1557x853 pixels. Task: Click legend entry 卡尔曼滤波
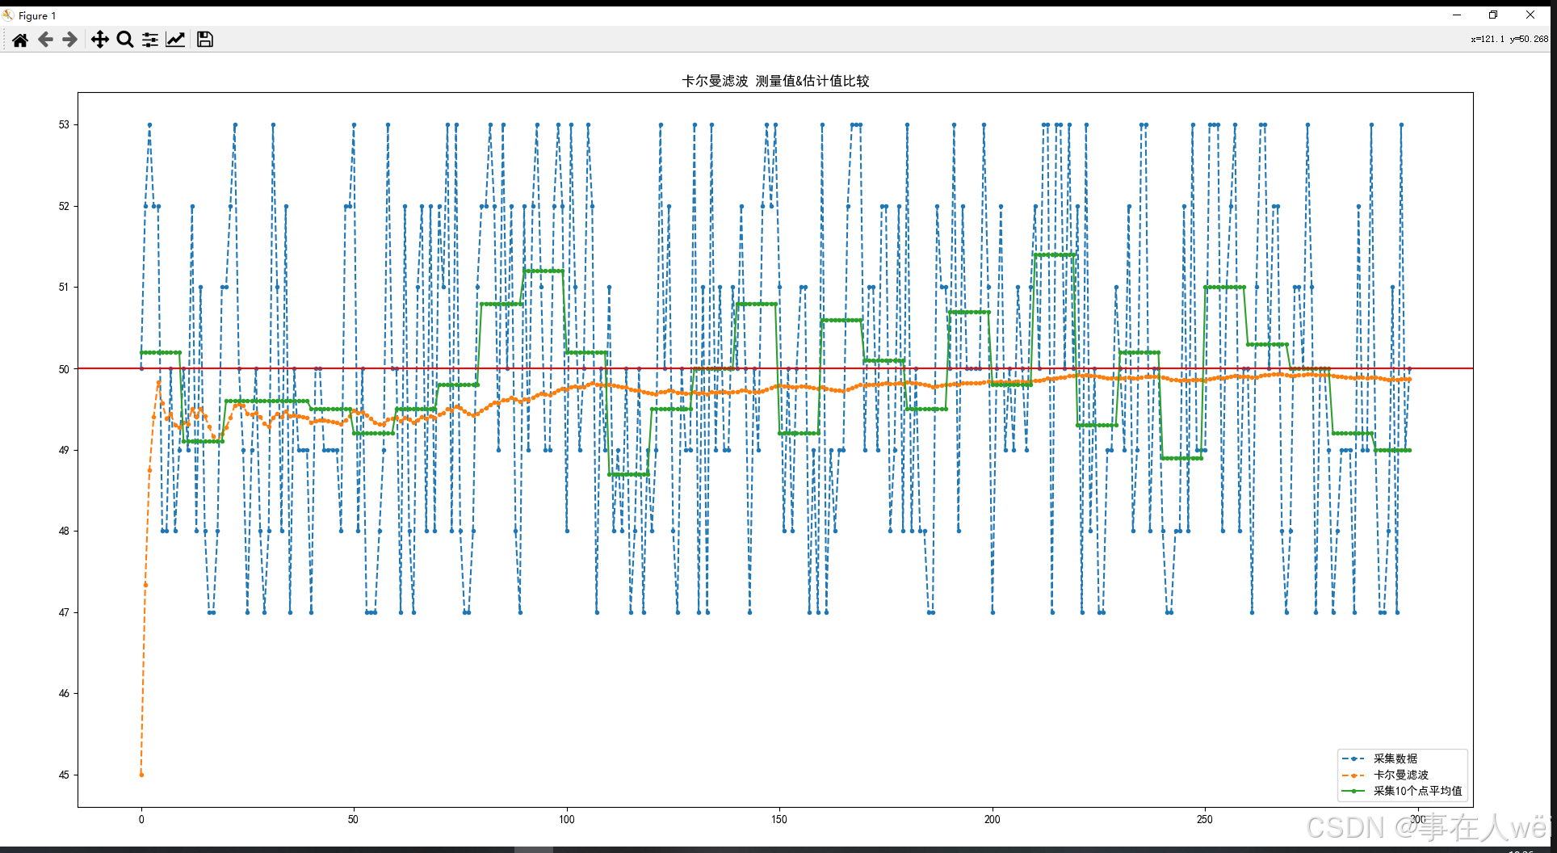point(1401,775)
